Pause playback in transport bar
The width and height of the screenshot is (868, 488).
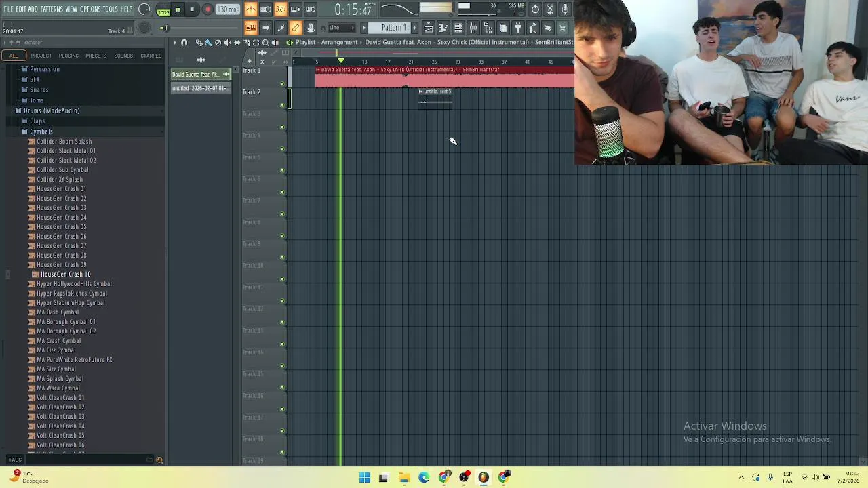(178, 9)
